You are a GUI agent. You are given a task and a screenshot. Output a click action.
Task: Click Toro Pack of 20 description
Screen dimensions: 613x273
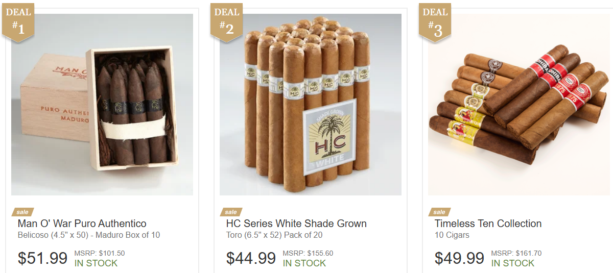274,235
